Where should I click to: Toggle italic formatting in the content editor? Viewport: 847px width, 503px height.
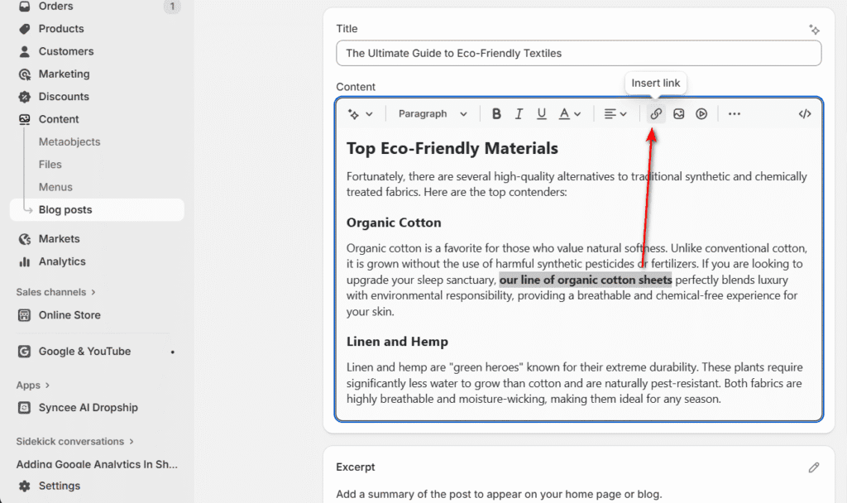click(x=519, y=113)
